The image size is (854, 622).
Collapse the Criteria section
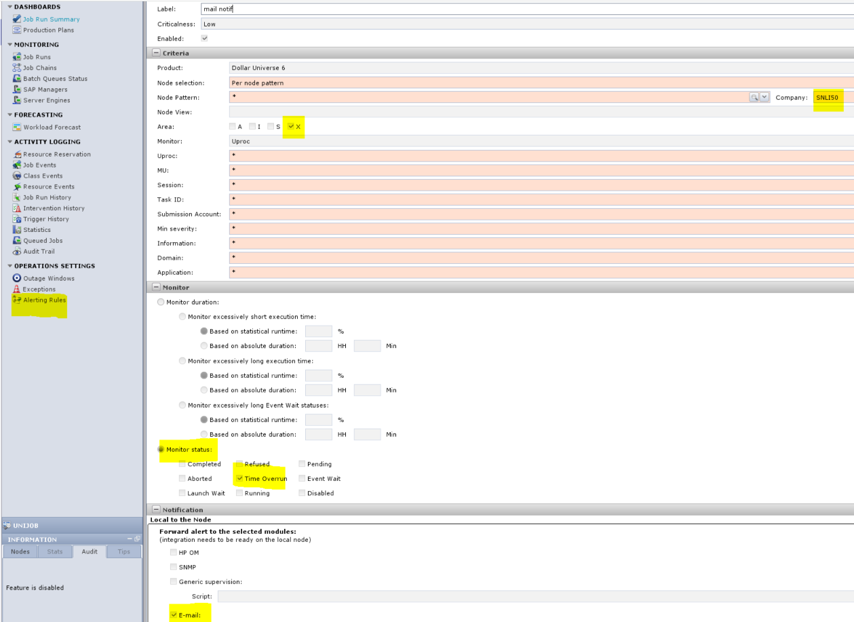click(x=156, y=53)
